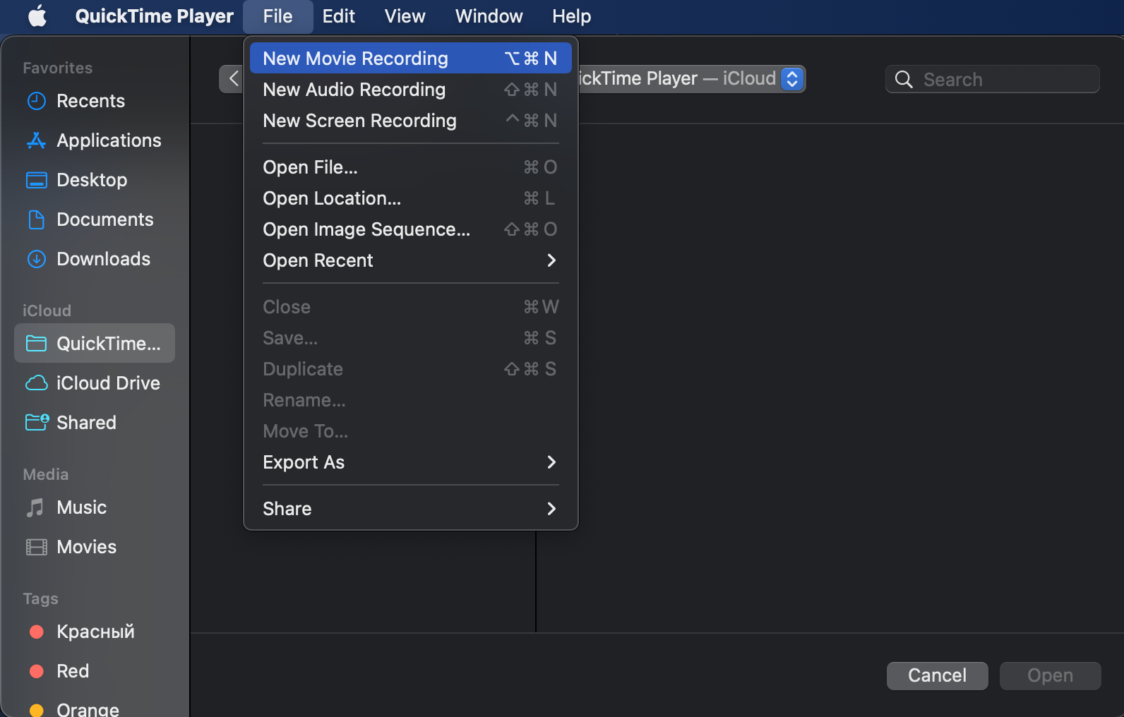Image resolution: width=1124 pixels, height=717 pixels.
Task: Open Documents via its sidebar icon
Action: [36, 219]
